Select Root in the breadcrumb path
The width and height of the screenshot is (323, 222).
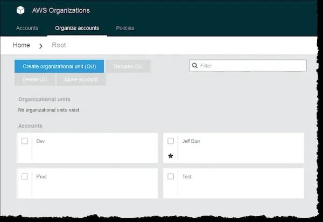coord(59,45)
